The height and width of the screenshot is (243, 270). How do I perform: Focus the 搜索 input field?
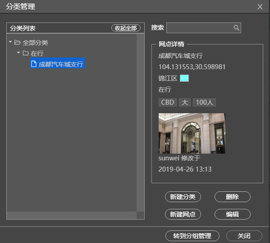pyautogui.click(x=204, y=28)
